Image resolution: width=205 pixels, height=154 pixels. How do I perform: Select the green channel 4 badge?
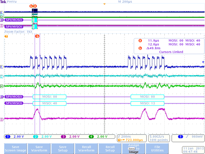pyautogui.click(x=91, y=137)
